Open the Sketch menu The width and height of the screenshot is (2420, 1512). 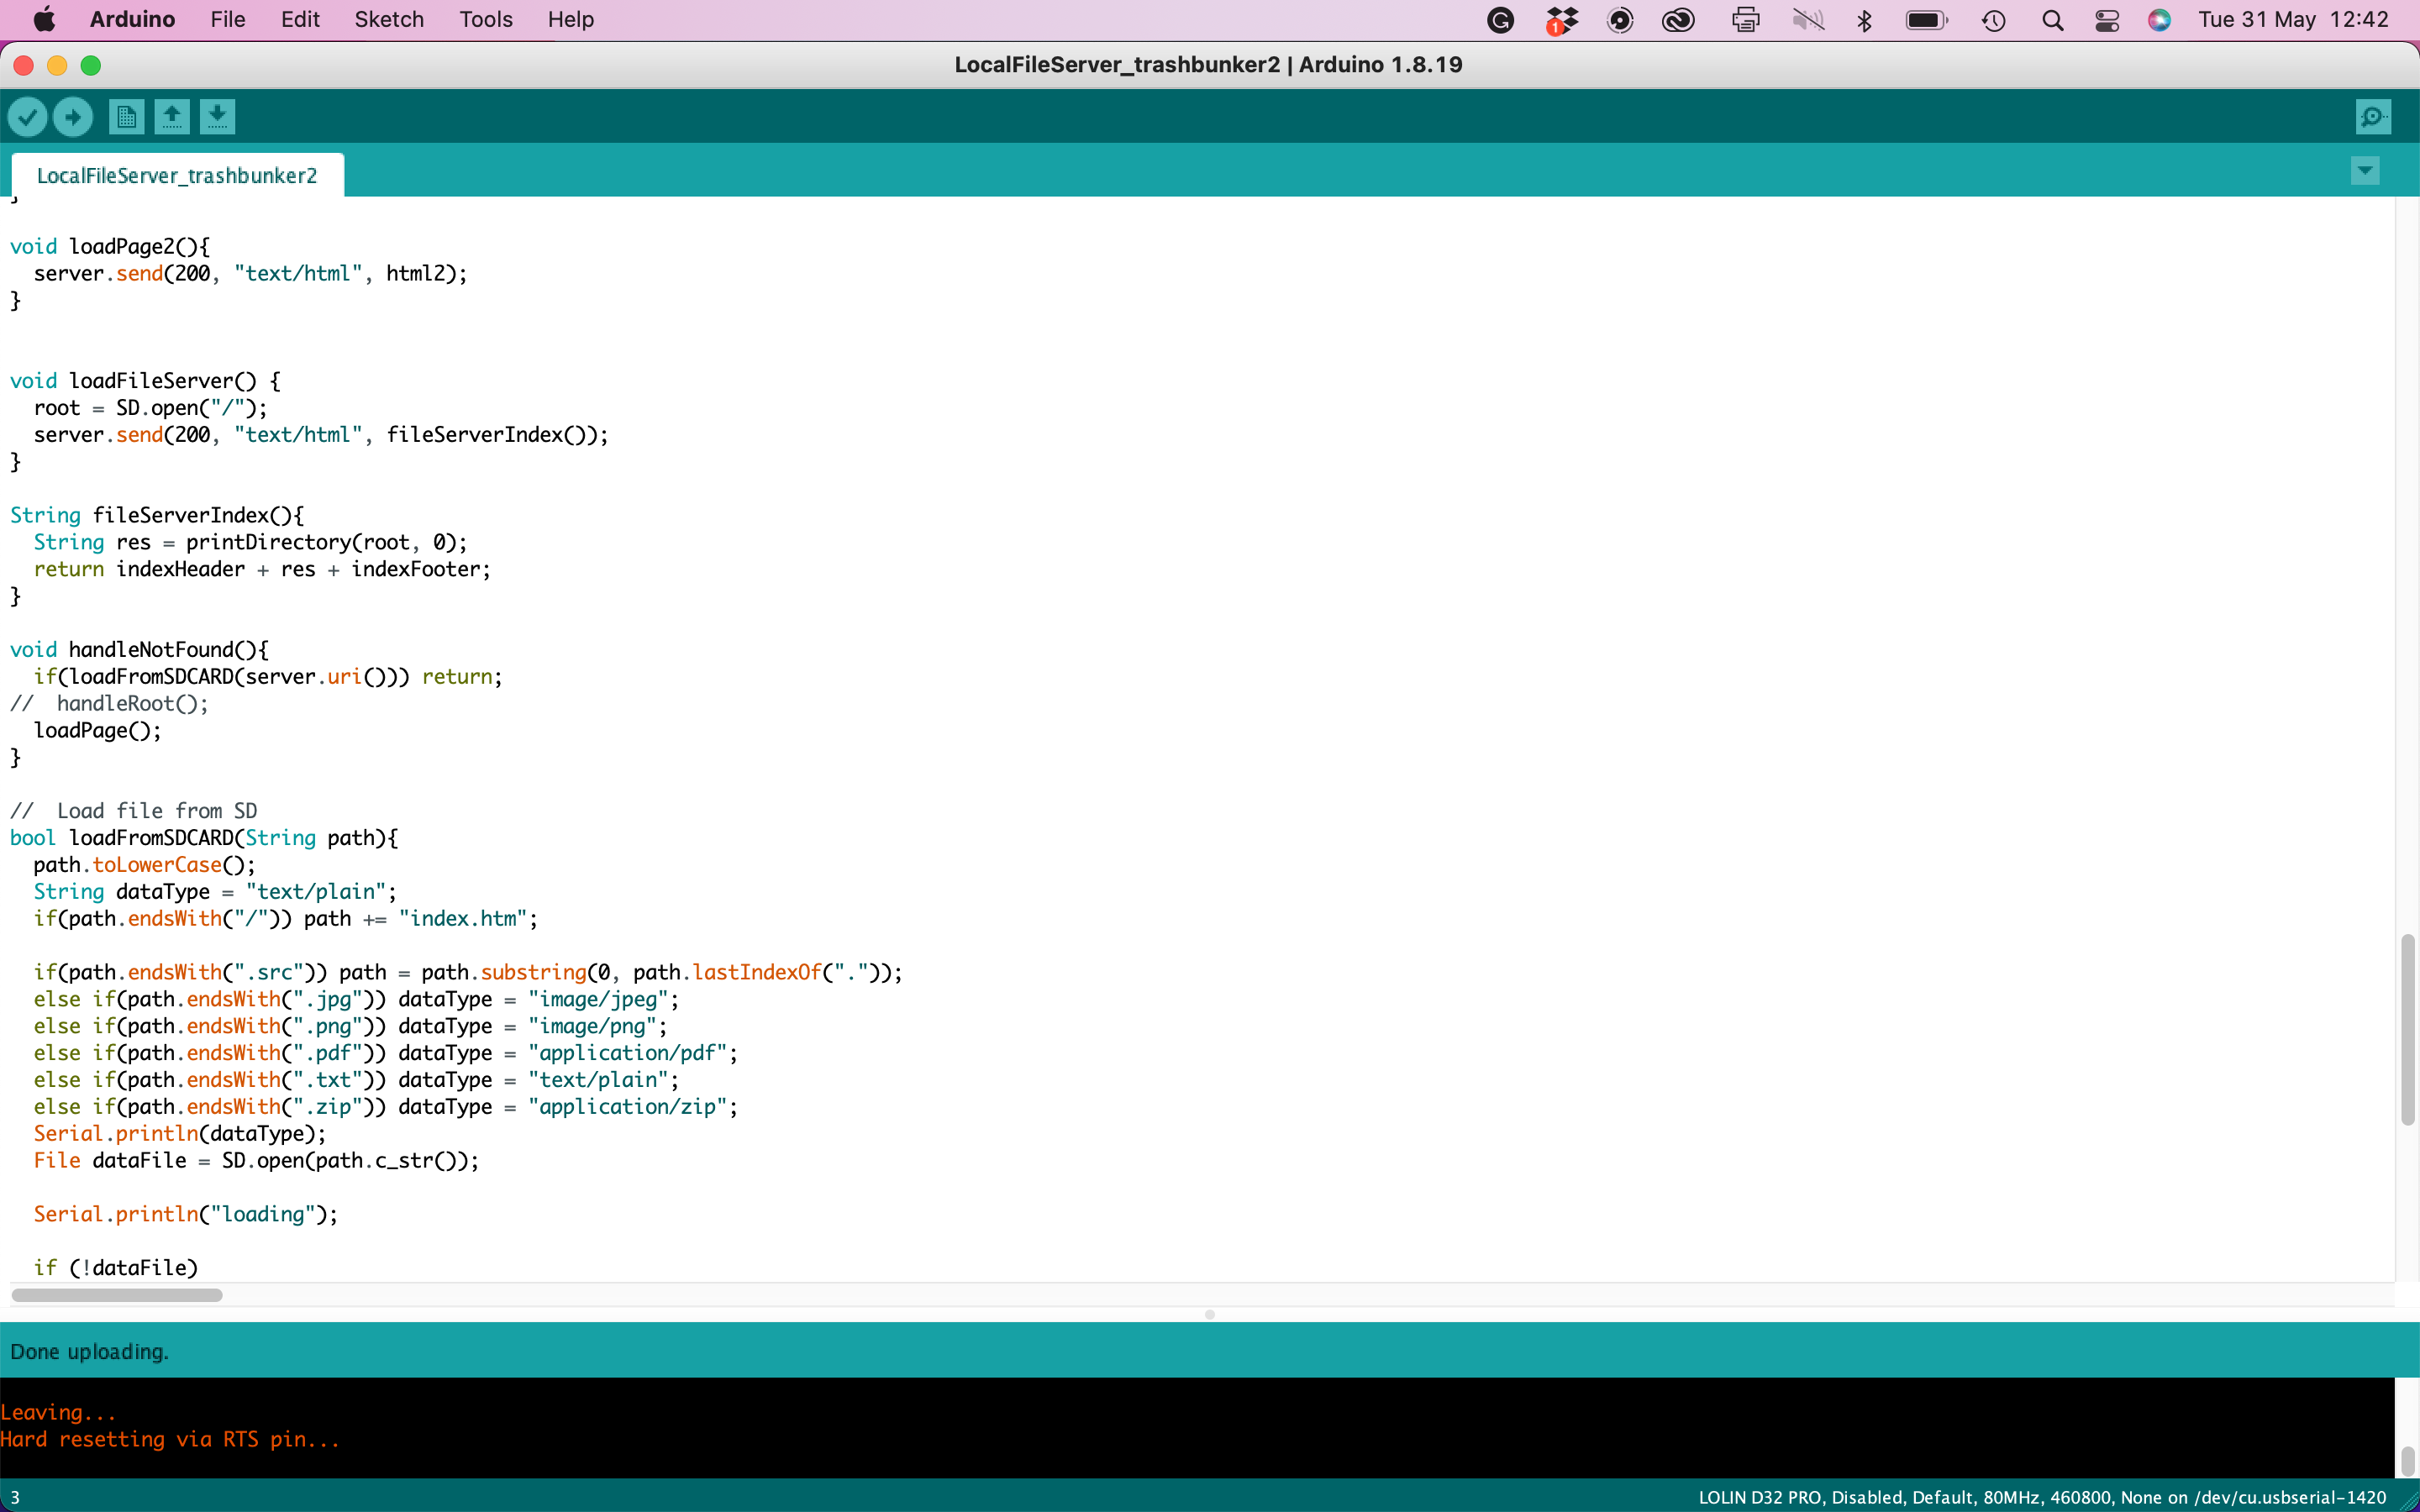(x=389, y=20)
